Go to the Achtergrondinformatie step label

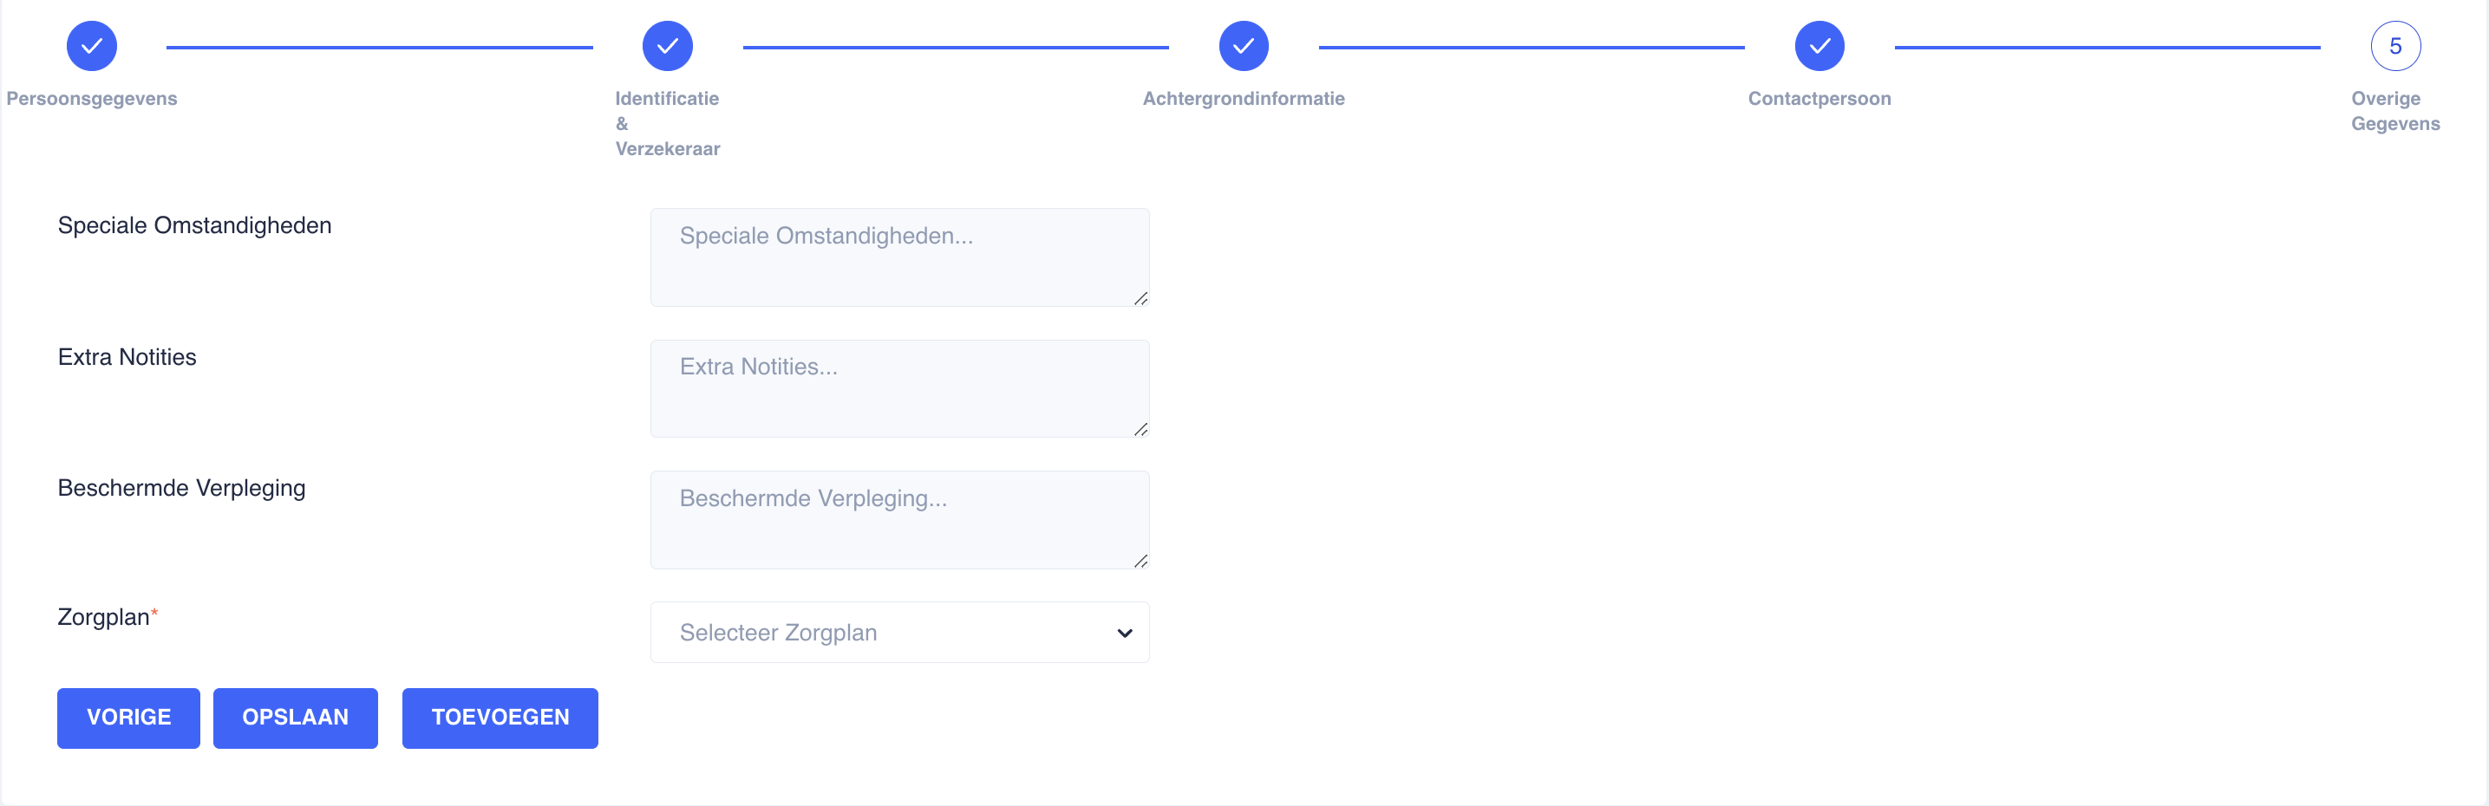click(x=1244, y=99)
